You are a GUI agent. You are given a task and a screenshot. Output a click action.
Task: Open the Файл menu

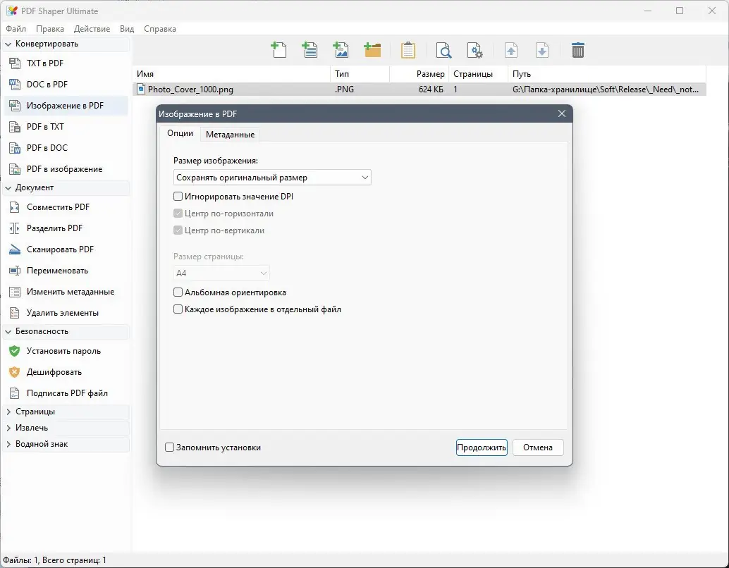tap(16, 29)
